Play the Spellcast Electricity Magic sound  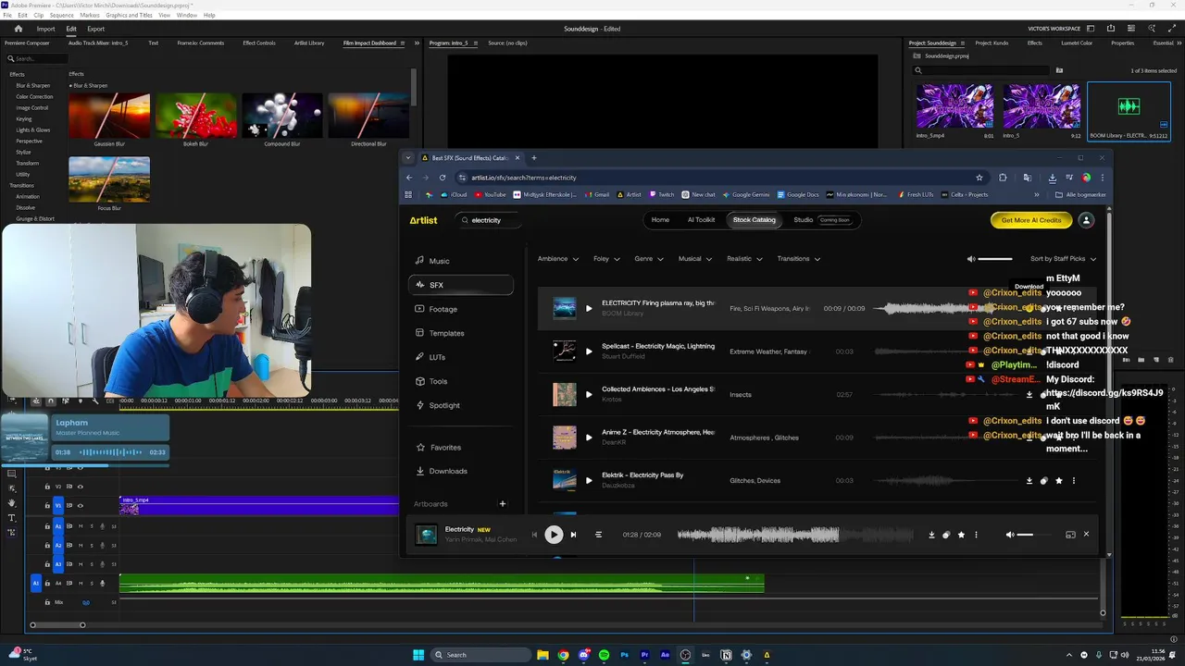click(589, 351)
